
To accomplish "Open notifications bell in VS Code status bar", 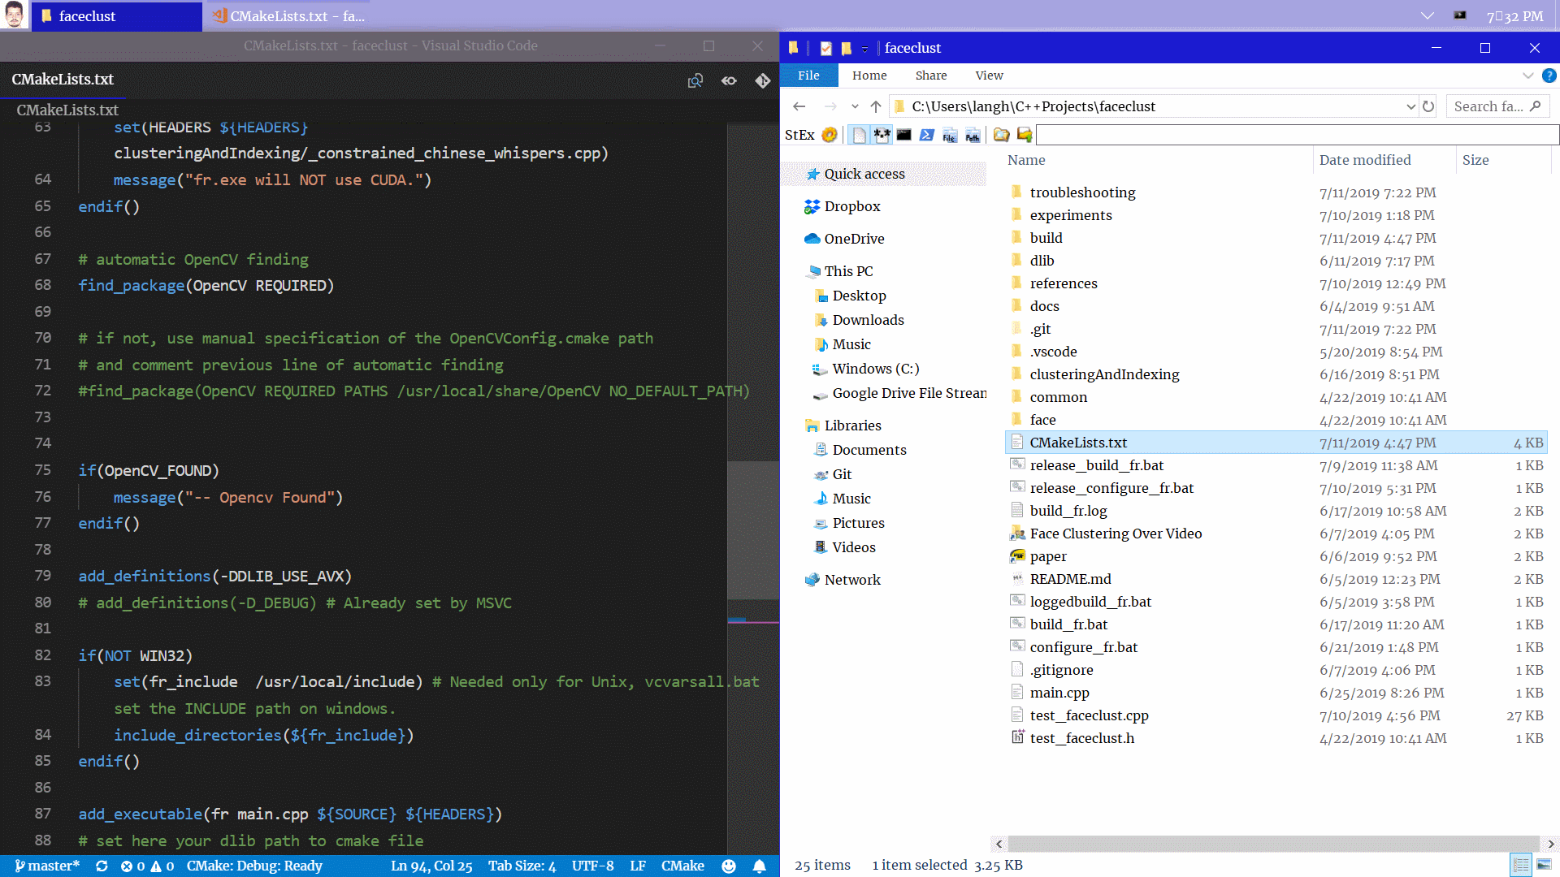I will tap(759, 866).
